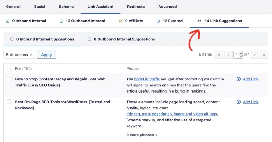Viewport: 272px width, 142px height.
Task: Go to first page of suggestions
Action: [219, 55]
